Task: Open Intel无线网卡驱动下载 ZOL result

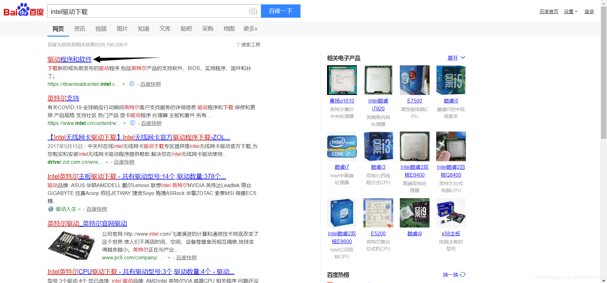Action: (139, 137)
